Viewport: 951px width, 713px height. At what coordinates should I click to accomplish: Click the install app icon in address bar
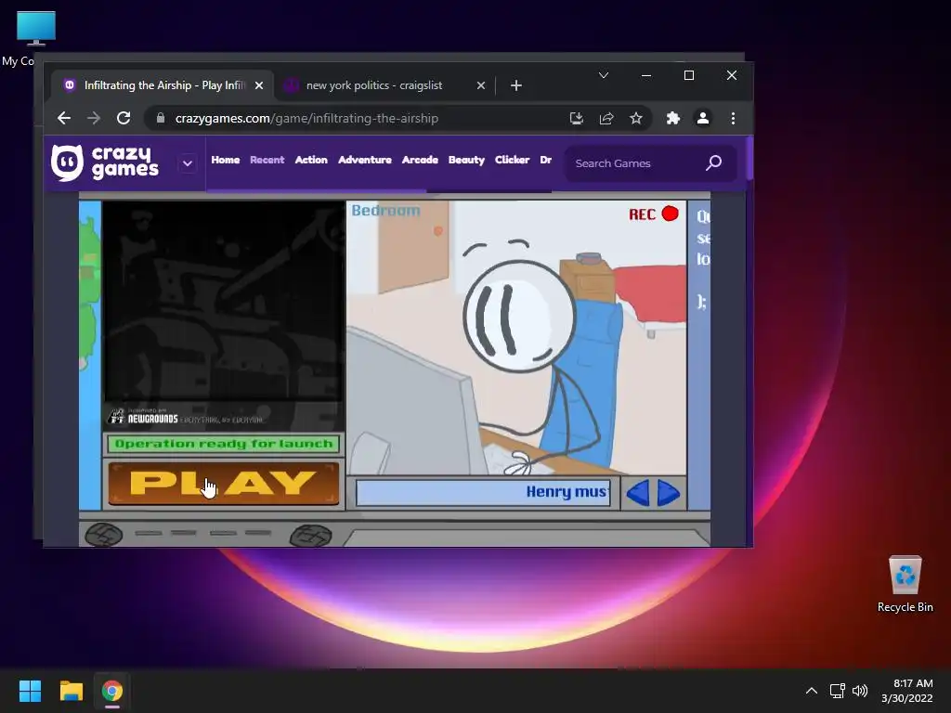coord(576,118)
